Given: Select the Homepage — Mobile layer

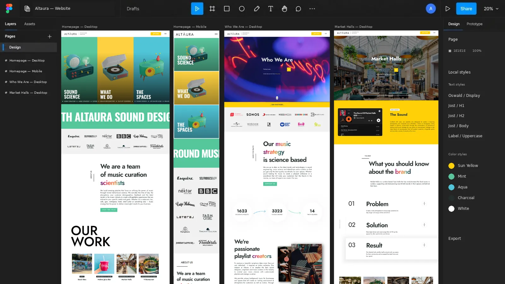Looking at the screenshot, I should (x=26, y=71).
